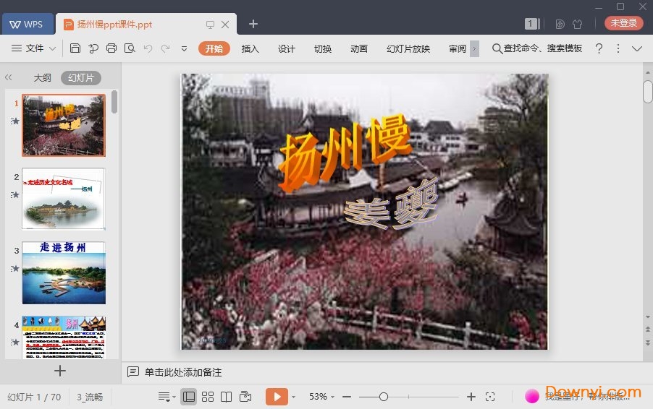Open Print Preview icon
This screenshot has height=409, width=653.
130,48
